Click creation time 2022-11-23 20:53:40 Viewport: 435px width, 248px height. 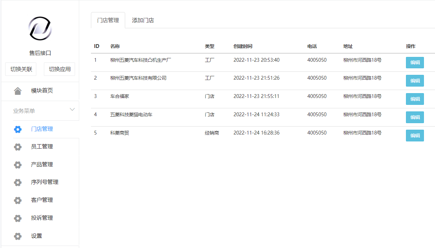(x=256, y=60)
